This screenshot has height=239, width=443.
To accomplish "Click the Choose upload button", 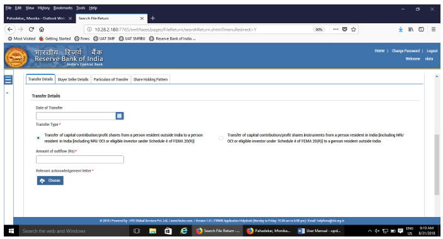I will point(50,181).
